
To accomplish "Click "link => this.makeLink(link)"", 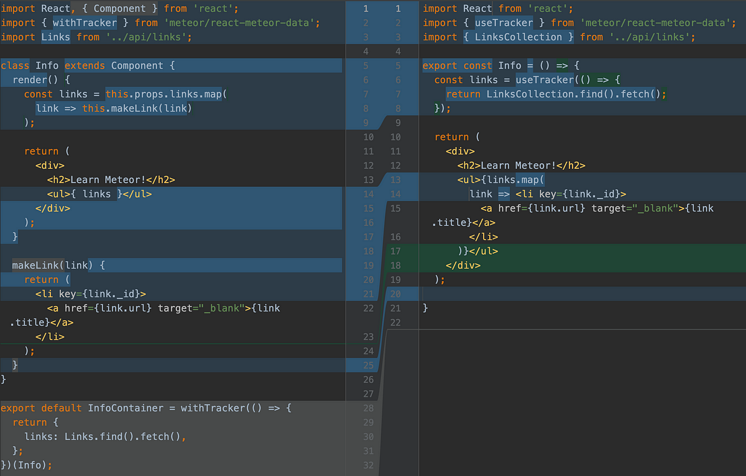I will tap(114, 109).
